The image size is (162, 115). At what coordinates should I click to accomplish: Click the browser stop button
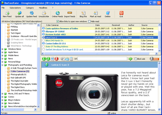click(x=57, y=59)
